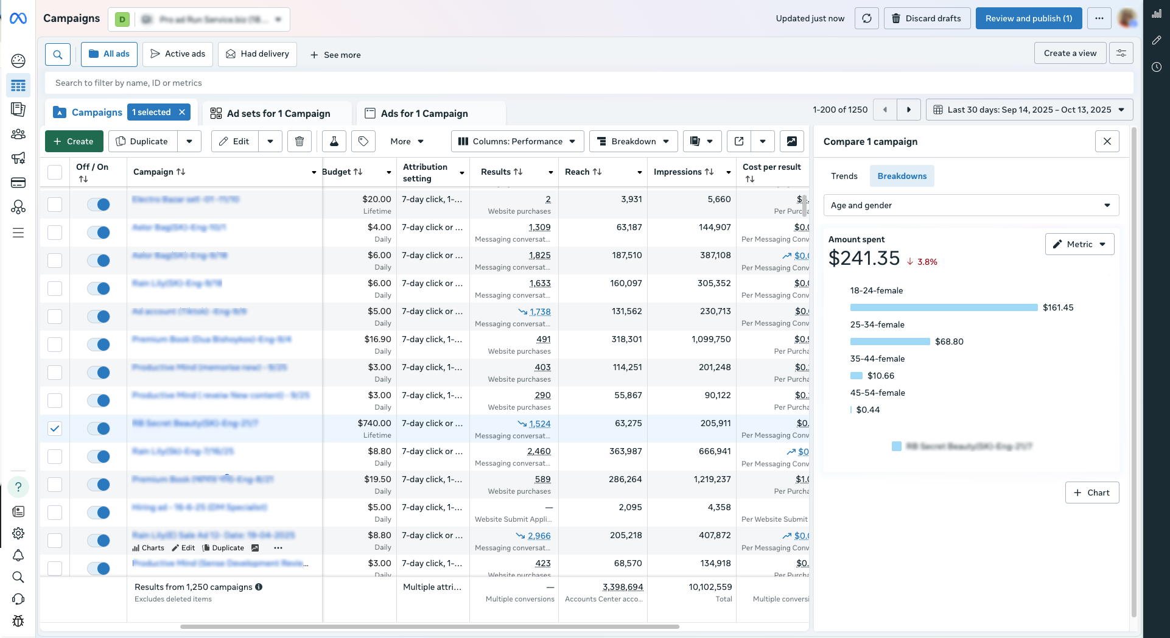
Task: Open the Age and gender breakdown dropdown
Action: tap(970, 205)
